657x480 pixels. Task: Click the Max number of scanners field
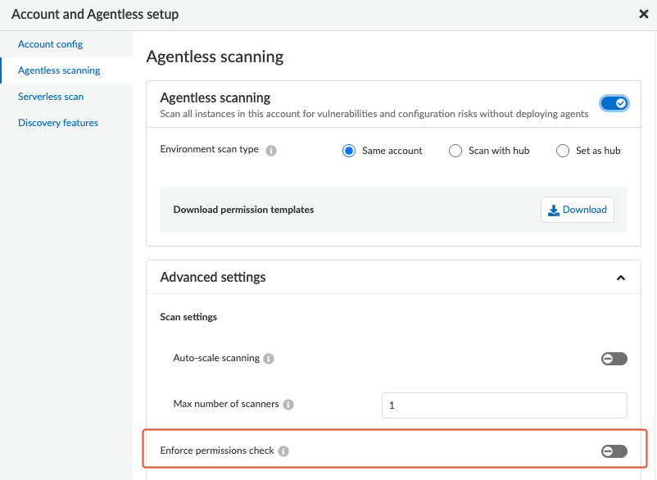pos(504,405)
